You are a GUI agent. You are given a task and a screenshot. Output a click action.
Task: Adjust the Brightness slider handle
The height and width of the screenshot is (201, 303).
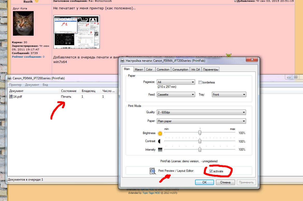tap(200, 133)
